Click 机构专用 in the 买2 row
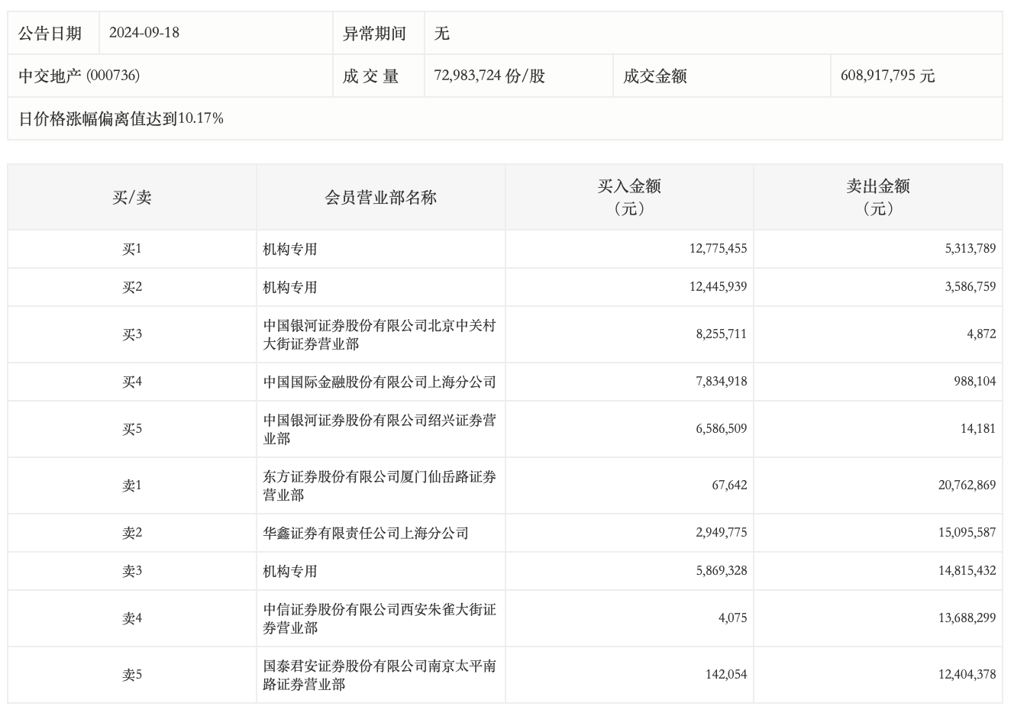Viewport: 1011px width, 716px height. coord(290,287)
